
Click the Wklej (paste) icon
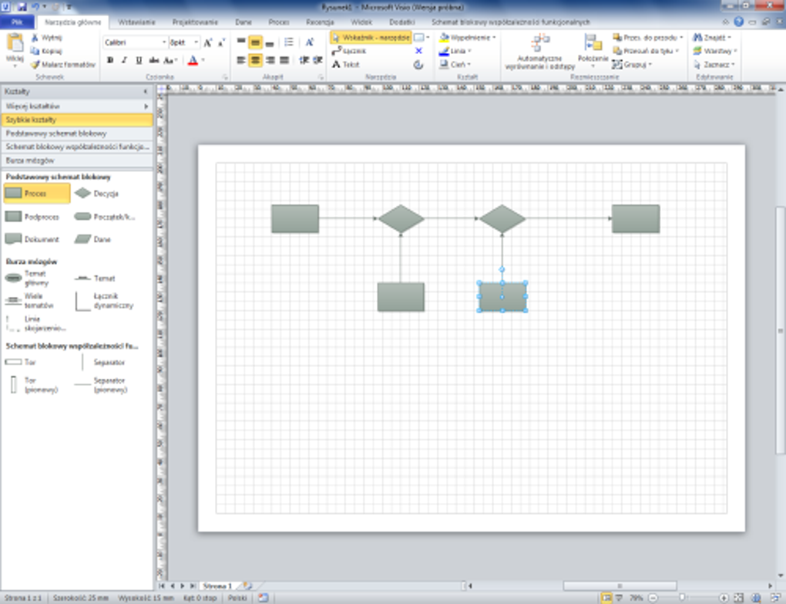[15, 43]
